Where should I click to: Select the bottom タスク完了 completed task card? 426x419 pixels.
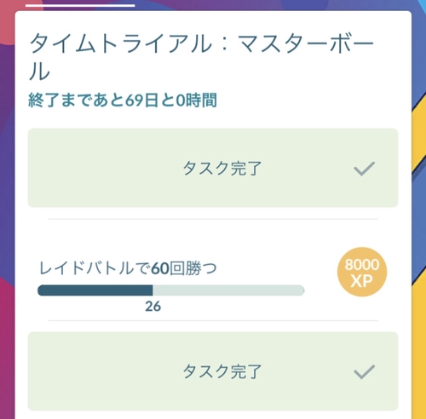pyautogui.click(x=213, y=371)
